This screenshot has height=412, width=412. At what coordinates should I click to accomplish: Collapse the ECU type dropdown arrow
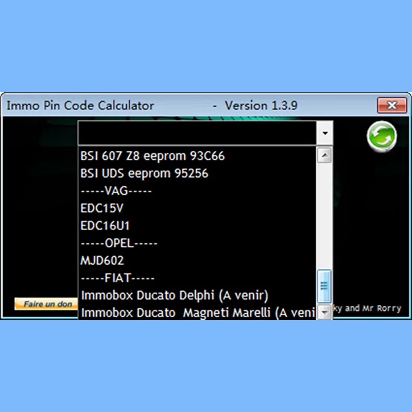click(x=325, y=133)
